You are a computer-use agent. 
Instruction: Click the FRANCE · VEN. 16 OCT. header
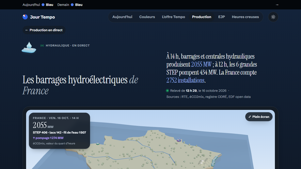[x=56, y=118]
